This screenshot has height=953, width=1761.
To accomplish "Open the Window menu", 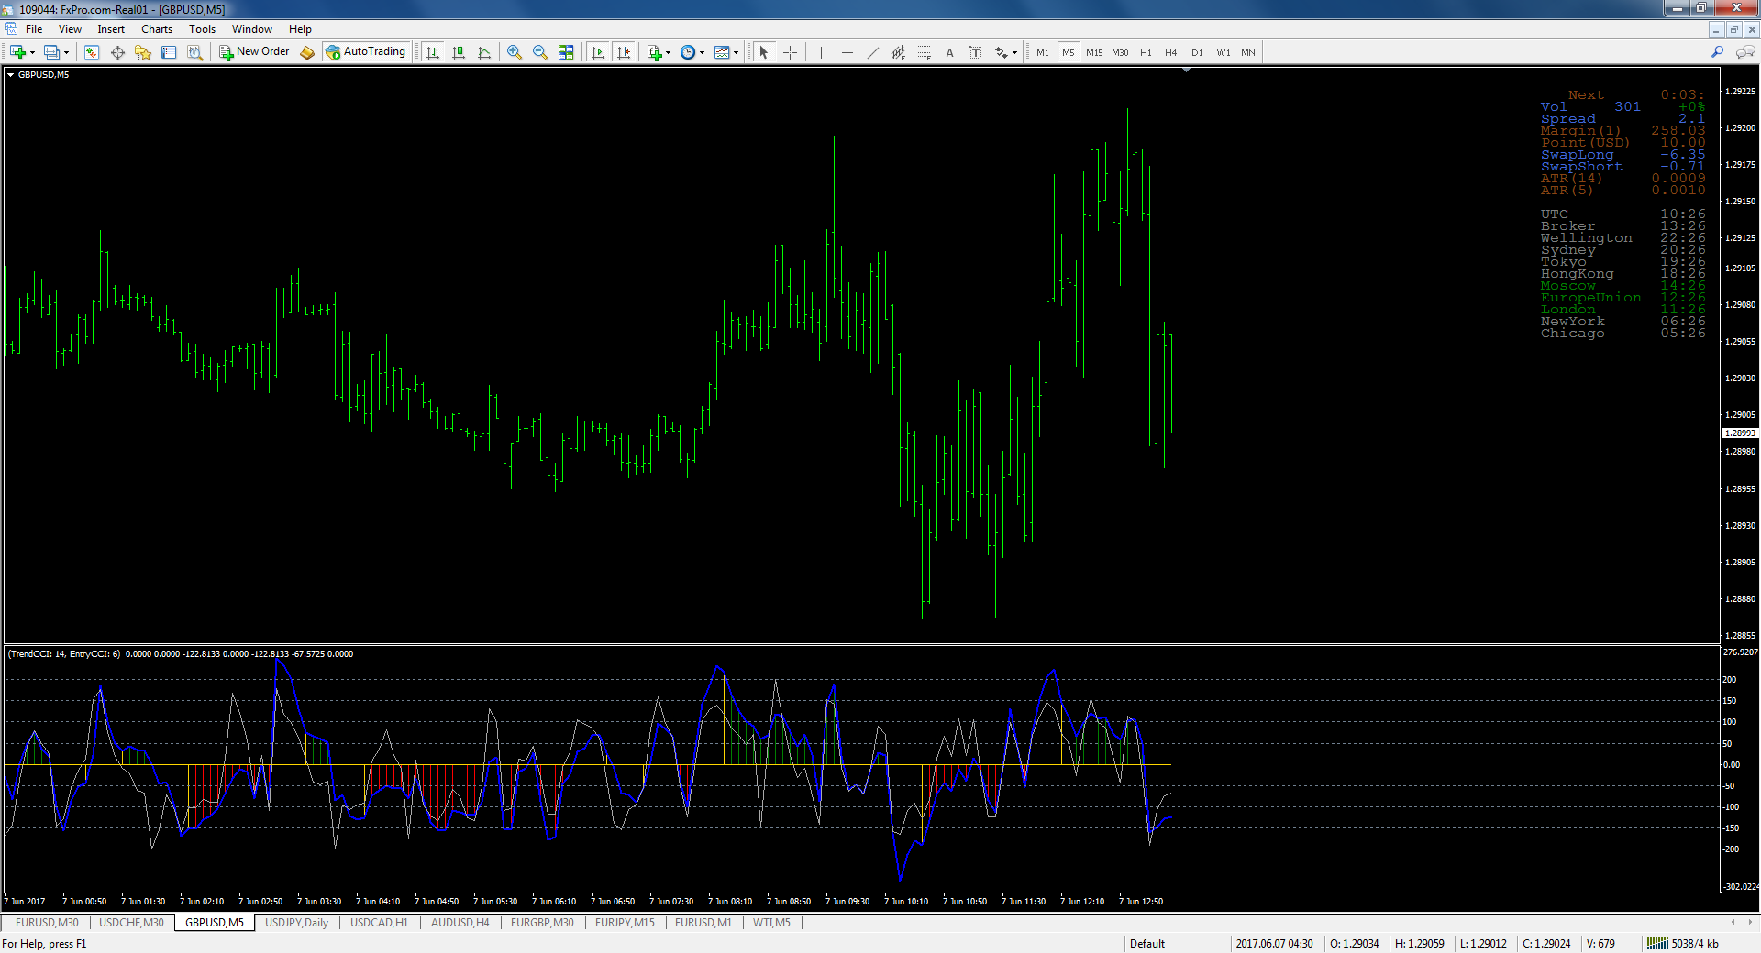I will tap(251, 29).
